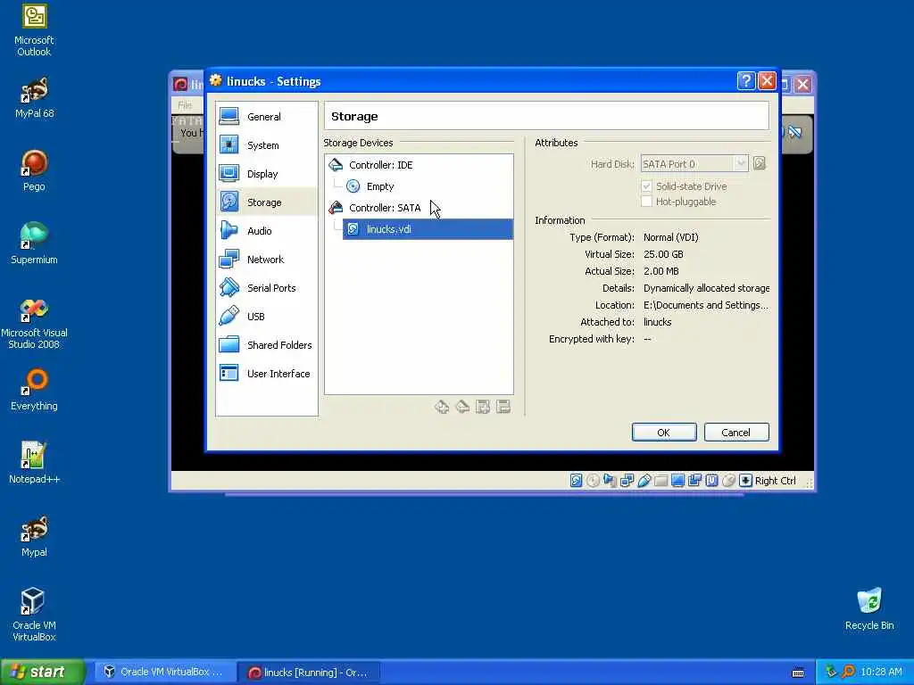This screenshot has height=685, width=914.
Task: Switch to the Display settings page
Action: pos(267,174)
